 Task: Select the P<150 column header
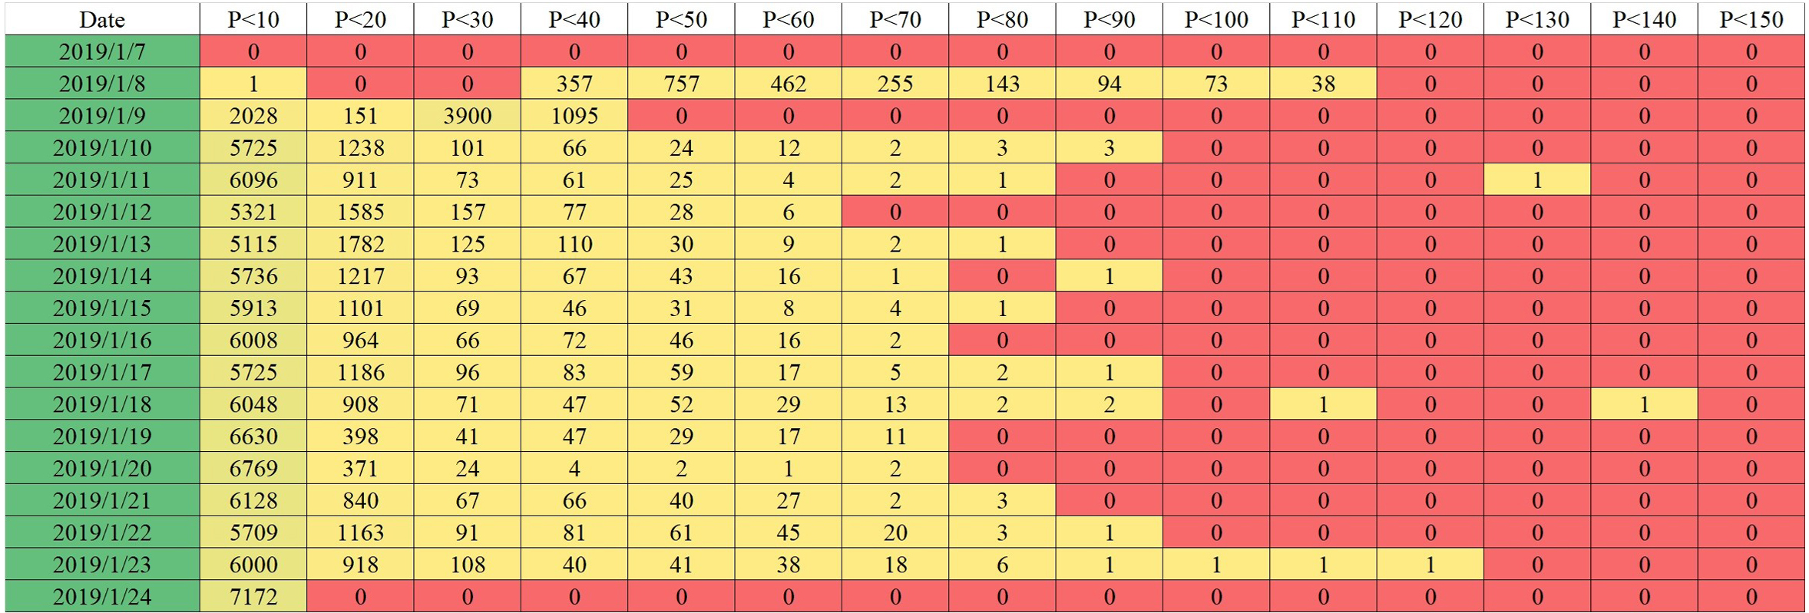coord(1751,19)
